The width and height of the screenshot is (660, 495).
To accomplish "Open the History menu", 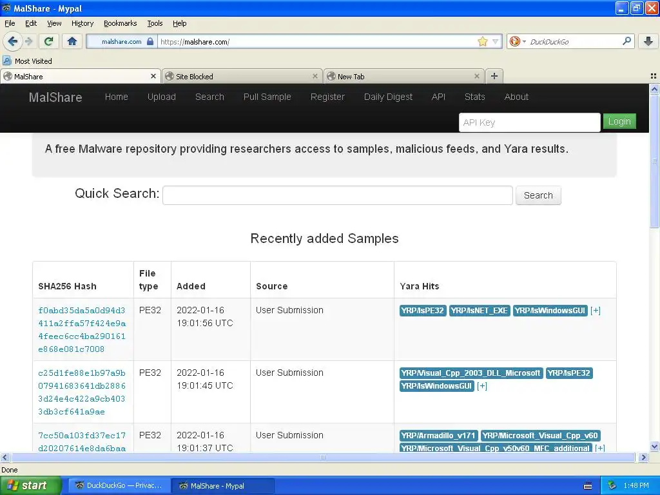I will coord(82,23).
